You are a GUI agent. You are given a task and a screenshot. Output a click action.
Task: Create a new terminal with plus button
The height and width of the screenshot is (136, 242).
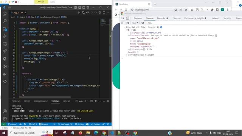pyautogui.click(x=85, y=101)
